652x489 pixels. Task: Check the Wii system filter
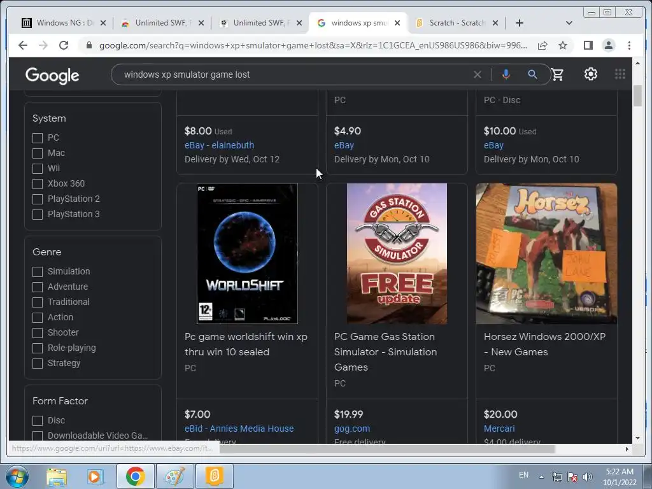(x=38, y=168)
